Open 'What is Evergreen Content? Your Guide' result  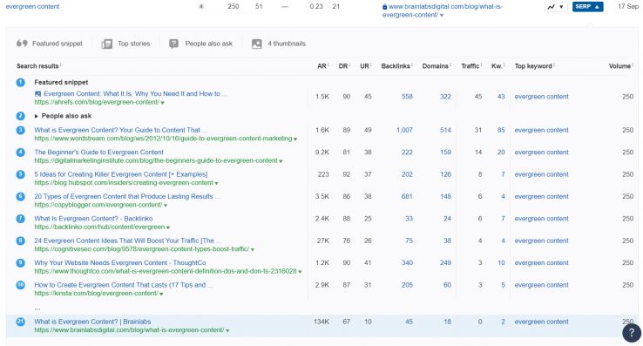coord(120,130)
